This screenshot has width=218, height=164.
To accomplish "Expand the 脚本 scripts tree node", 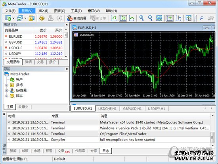I will point(6,96).
